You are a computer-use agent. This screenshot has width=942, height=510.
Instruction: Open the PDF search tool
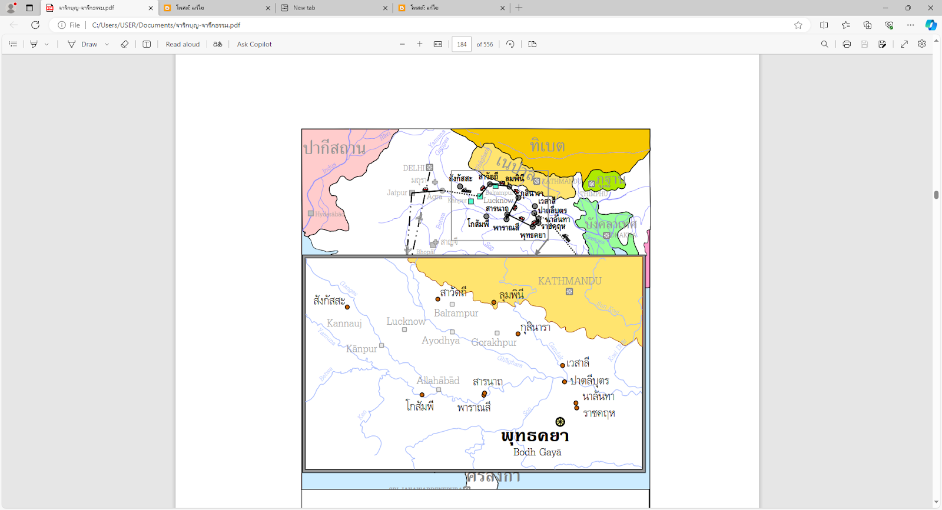point(824,44)
